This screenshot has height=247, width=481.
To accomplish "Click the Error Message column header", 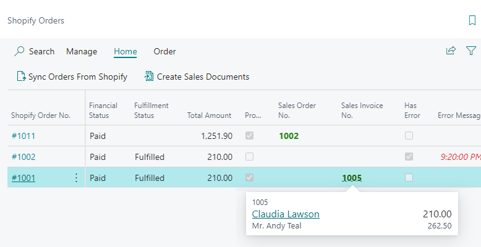I will 459,115.
